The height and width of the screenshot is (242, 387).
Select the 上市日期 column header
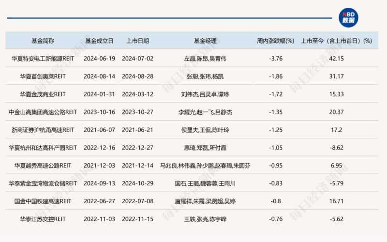pyautogui.click(x=137, y=41)
